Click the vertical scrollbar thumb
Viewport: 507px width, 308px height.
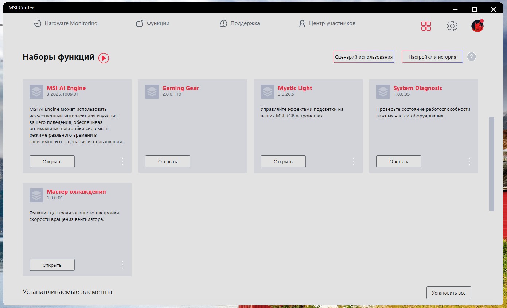pyautogui.click(x=492, y=164)
